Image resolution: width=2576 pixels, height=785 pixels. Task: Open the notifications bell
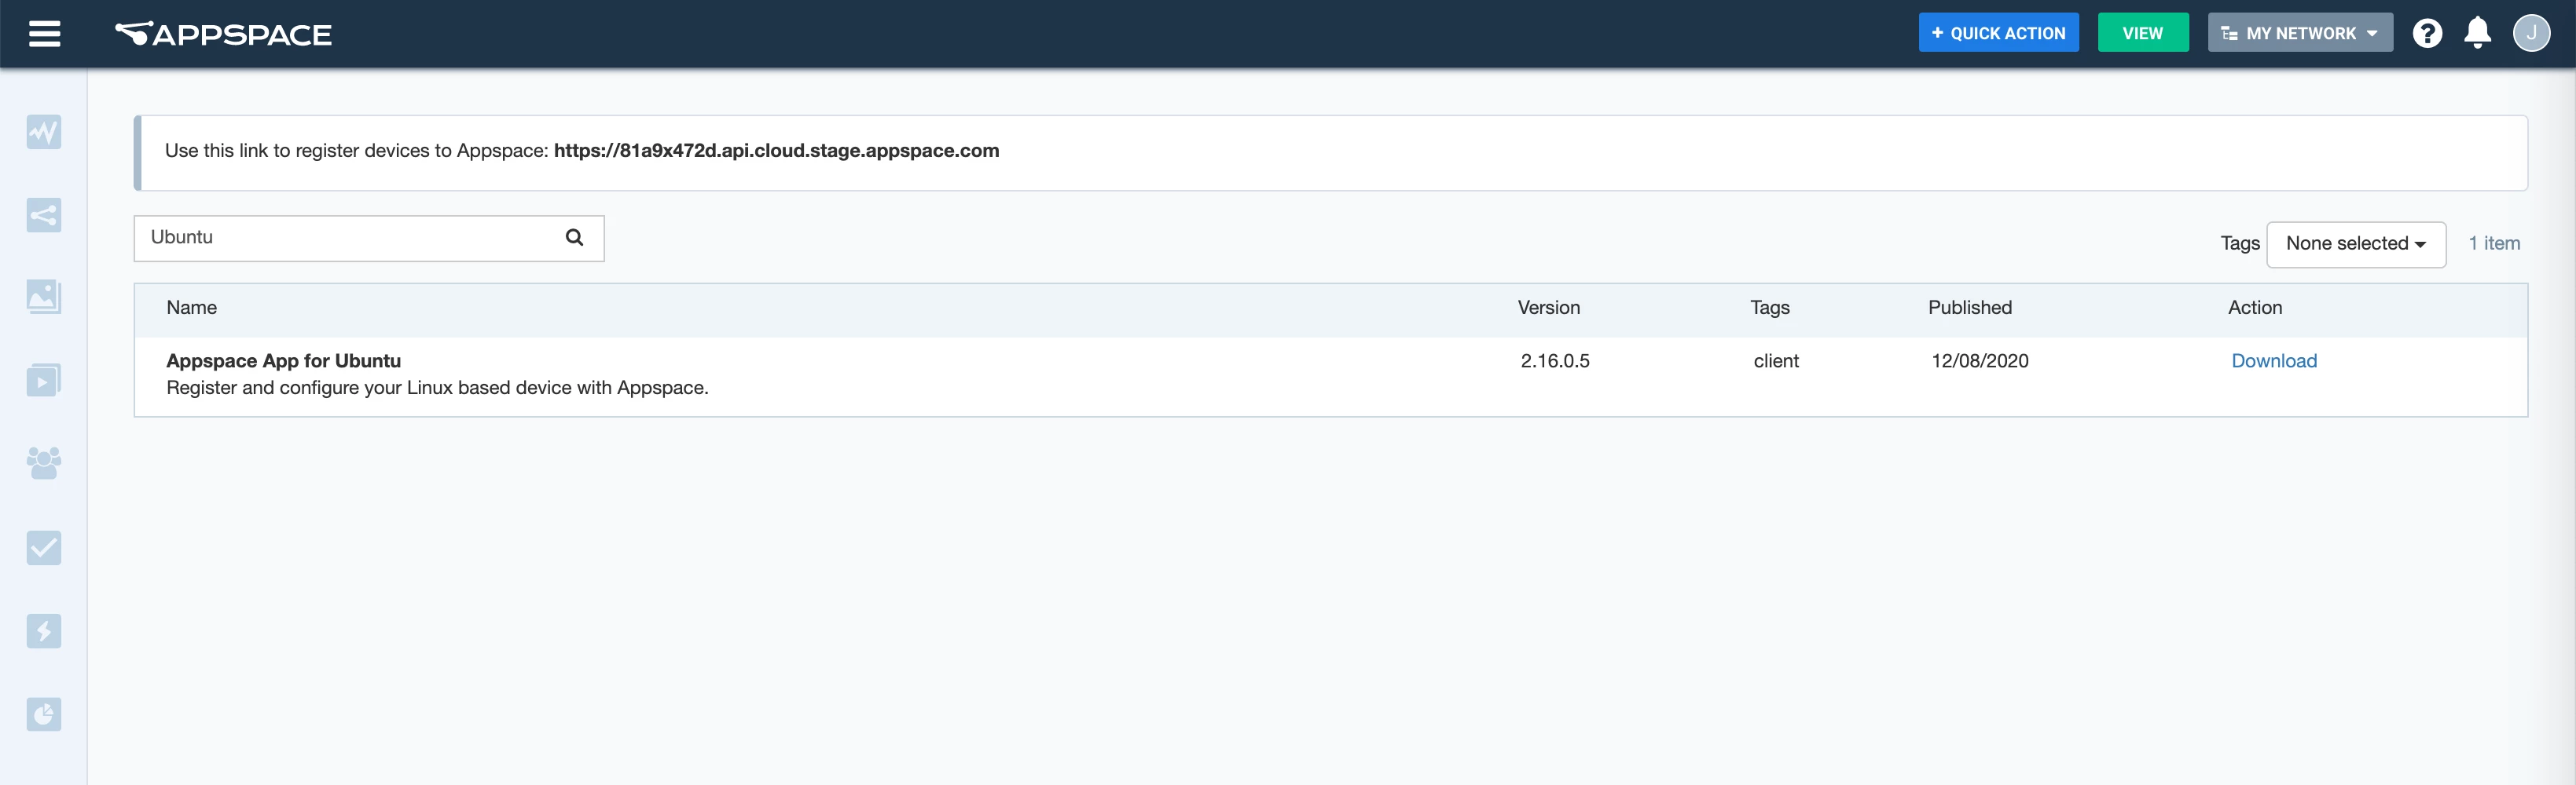tap(2478, 33)
